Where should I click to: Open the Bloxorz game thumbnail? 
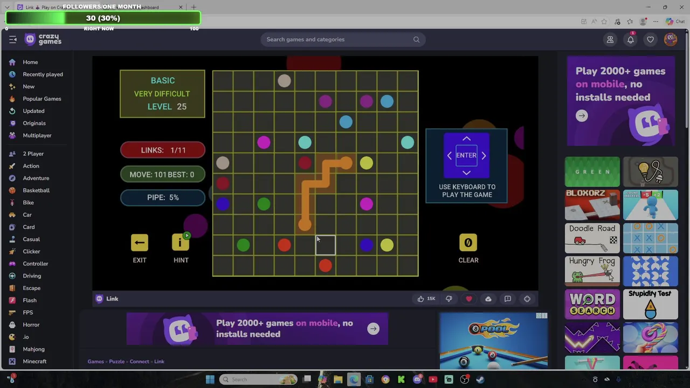592,205
